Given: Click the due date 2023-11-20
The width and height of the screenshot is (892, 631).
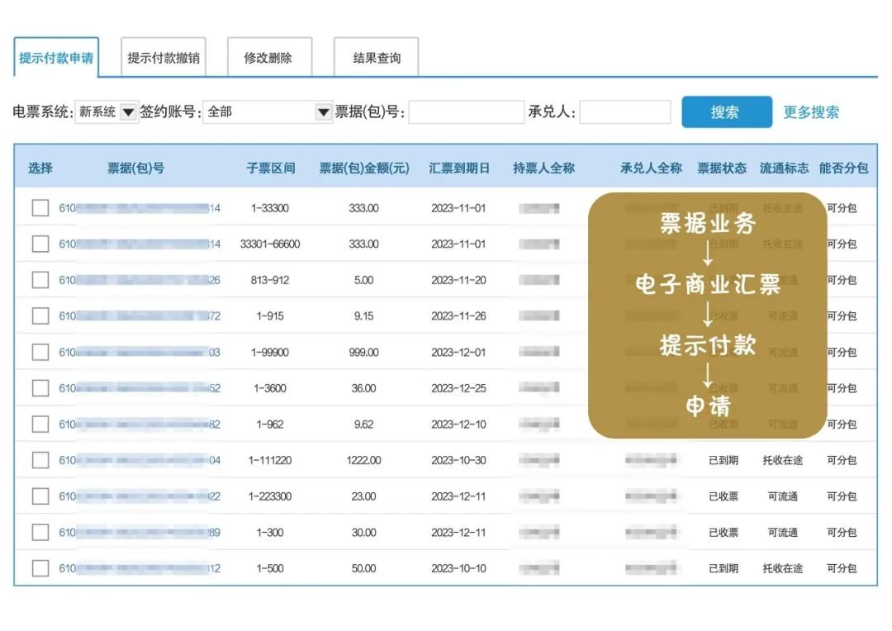Looking at the screenshot, I should coord(458,280).
